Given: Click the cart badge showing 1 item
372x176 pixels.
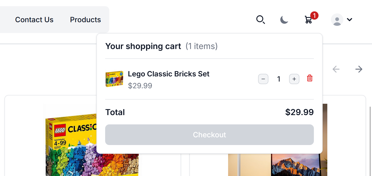Looking at the screenshot, I should point(314,16).
